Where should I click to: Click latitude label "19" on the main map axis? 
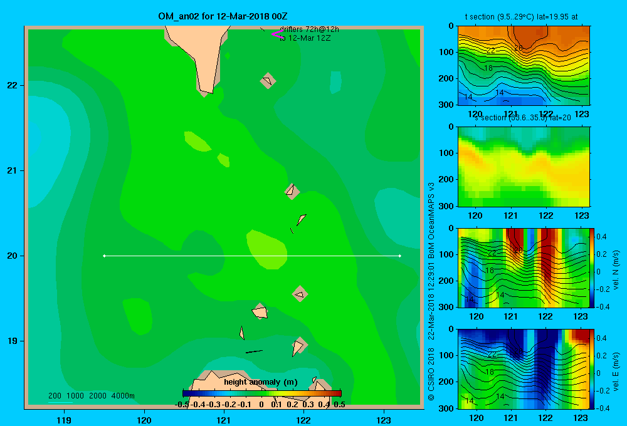tap(13, 341)
